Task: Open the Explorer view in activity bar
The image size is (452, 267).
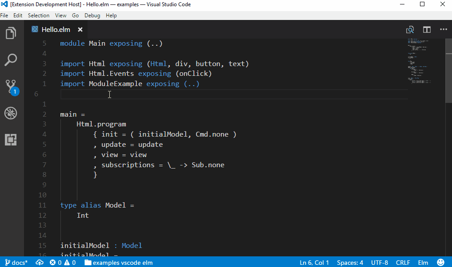Action: coord(11,33)
